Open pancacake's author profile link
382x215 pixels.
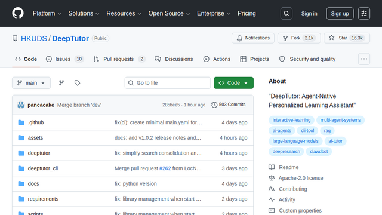(x=41, y=105)
